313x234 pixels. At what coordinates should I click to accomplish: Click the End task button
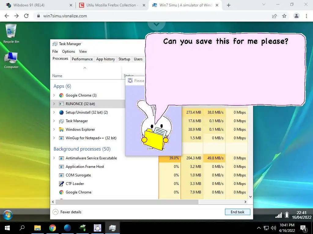[x=237, y=212]
